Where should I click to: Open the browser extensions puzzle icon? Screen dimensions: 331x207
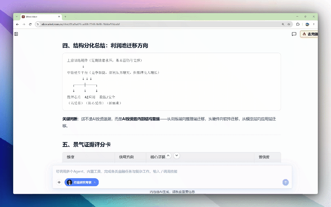click(x=298, y=24)
